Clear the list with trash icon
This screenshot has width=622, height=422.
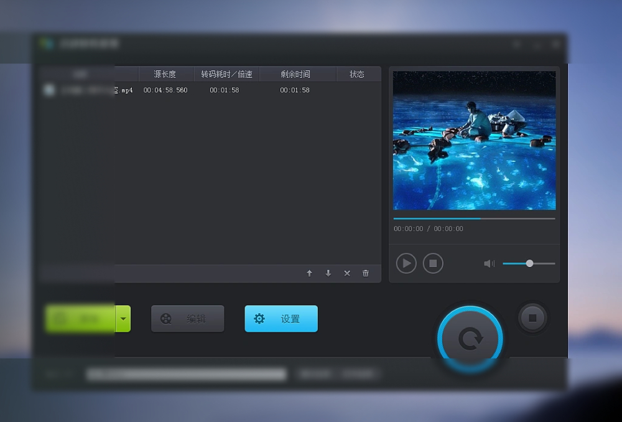click(366, 273)
